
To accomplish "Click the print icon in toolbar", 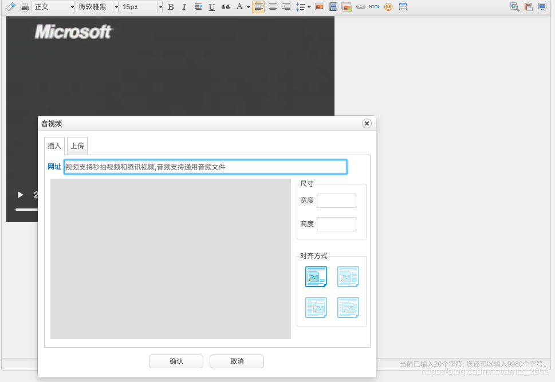I will 25,7.
